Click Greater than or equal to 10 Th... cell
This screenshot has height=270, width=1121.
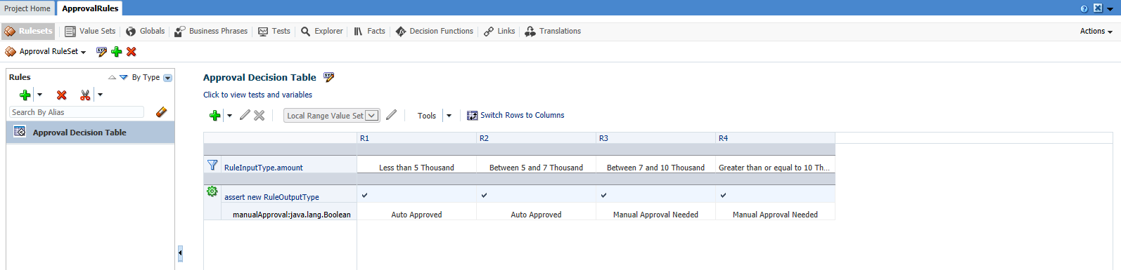[776, 168]
